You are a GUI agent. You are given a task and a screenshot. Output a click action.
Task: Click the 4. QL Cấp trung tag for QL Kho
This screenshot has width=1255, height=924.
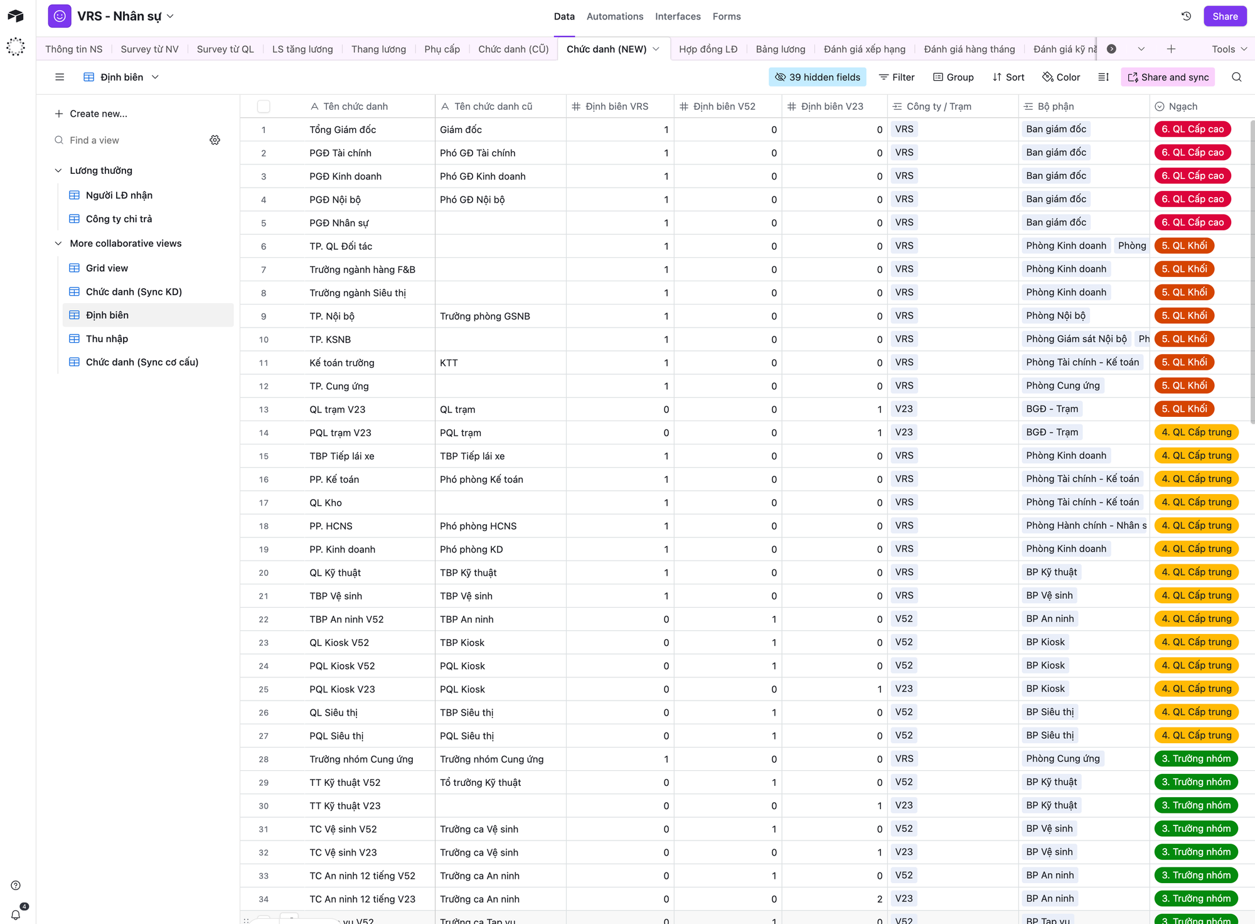click(x=1196, y=502)
